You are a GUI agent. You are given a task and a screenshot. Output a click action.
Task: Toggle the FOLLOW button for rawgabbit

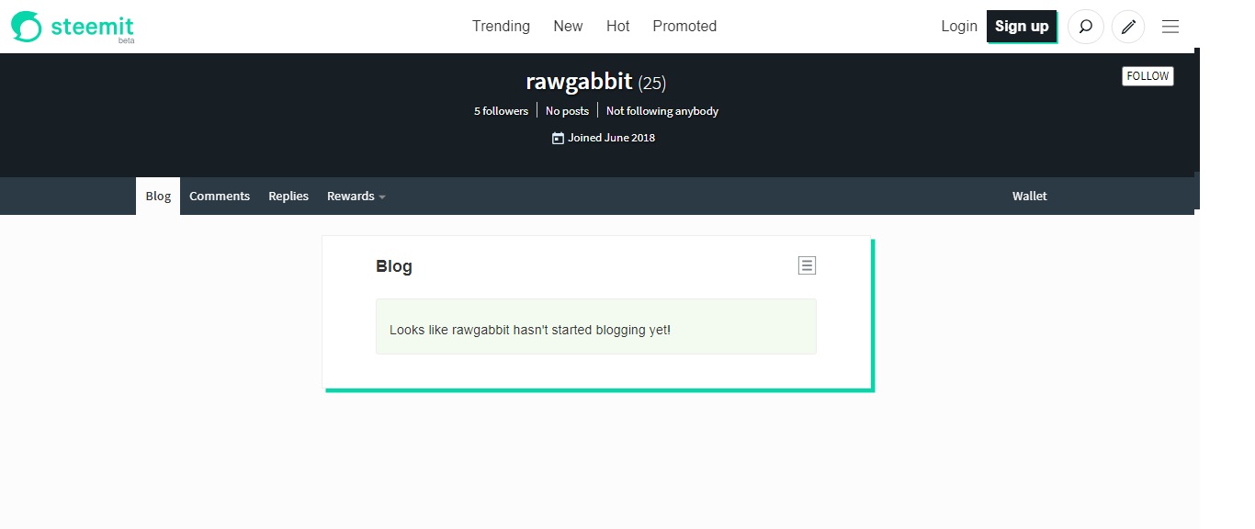(x=1147, y=75)
